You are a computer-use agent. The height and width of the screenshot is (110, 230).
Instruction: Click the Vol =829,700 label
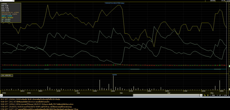(7, 76)
